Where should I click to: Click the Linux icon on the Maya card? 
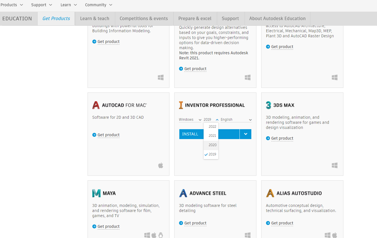(x=160, y=235)
